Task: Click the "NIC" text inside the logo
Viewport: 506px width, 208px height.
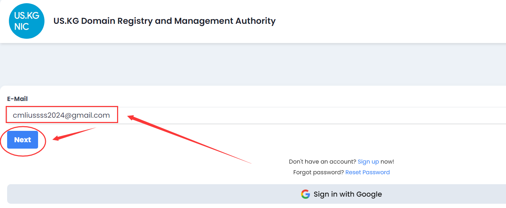Action: pyautogui.click(x=22, y=27)
